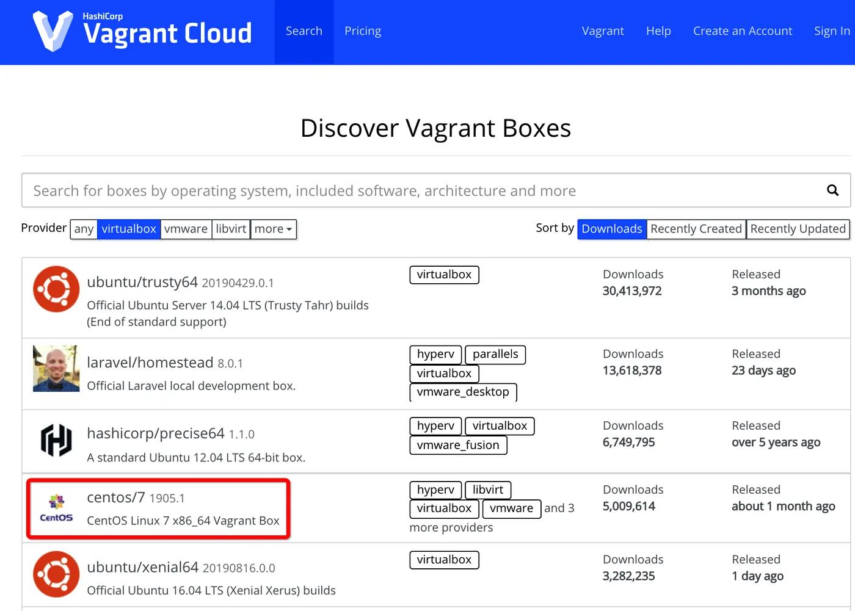Click the laravel/homestead avatar photo

56,368
